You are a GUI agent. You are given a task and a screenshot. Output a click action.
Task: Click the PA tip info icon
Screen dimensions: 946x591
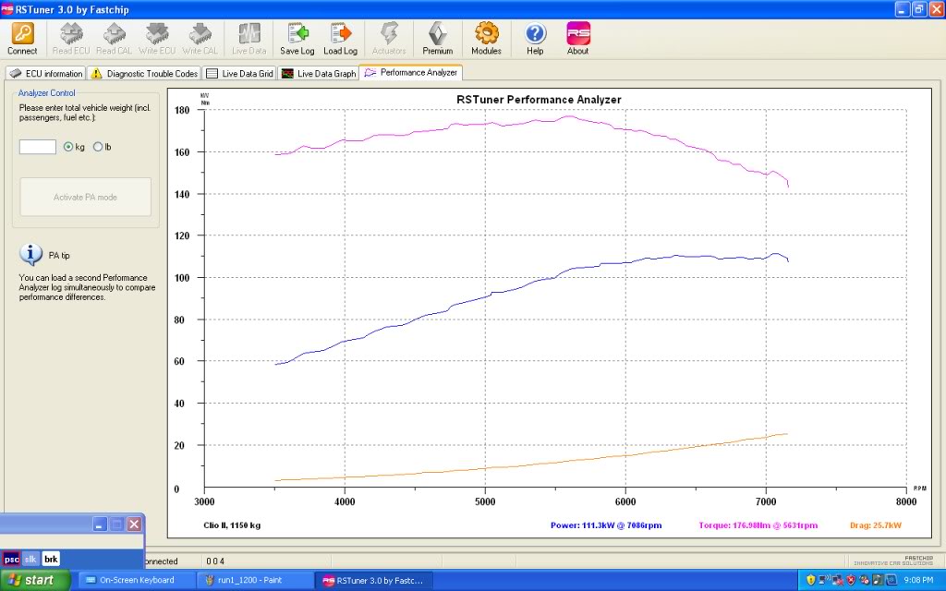30,255
